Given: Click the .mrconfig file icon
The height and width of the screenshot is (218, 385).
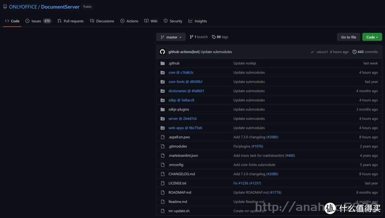Looking at the screenshot, I should click(x=163, y=165).
